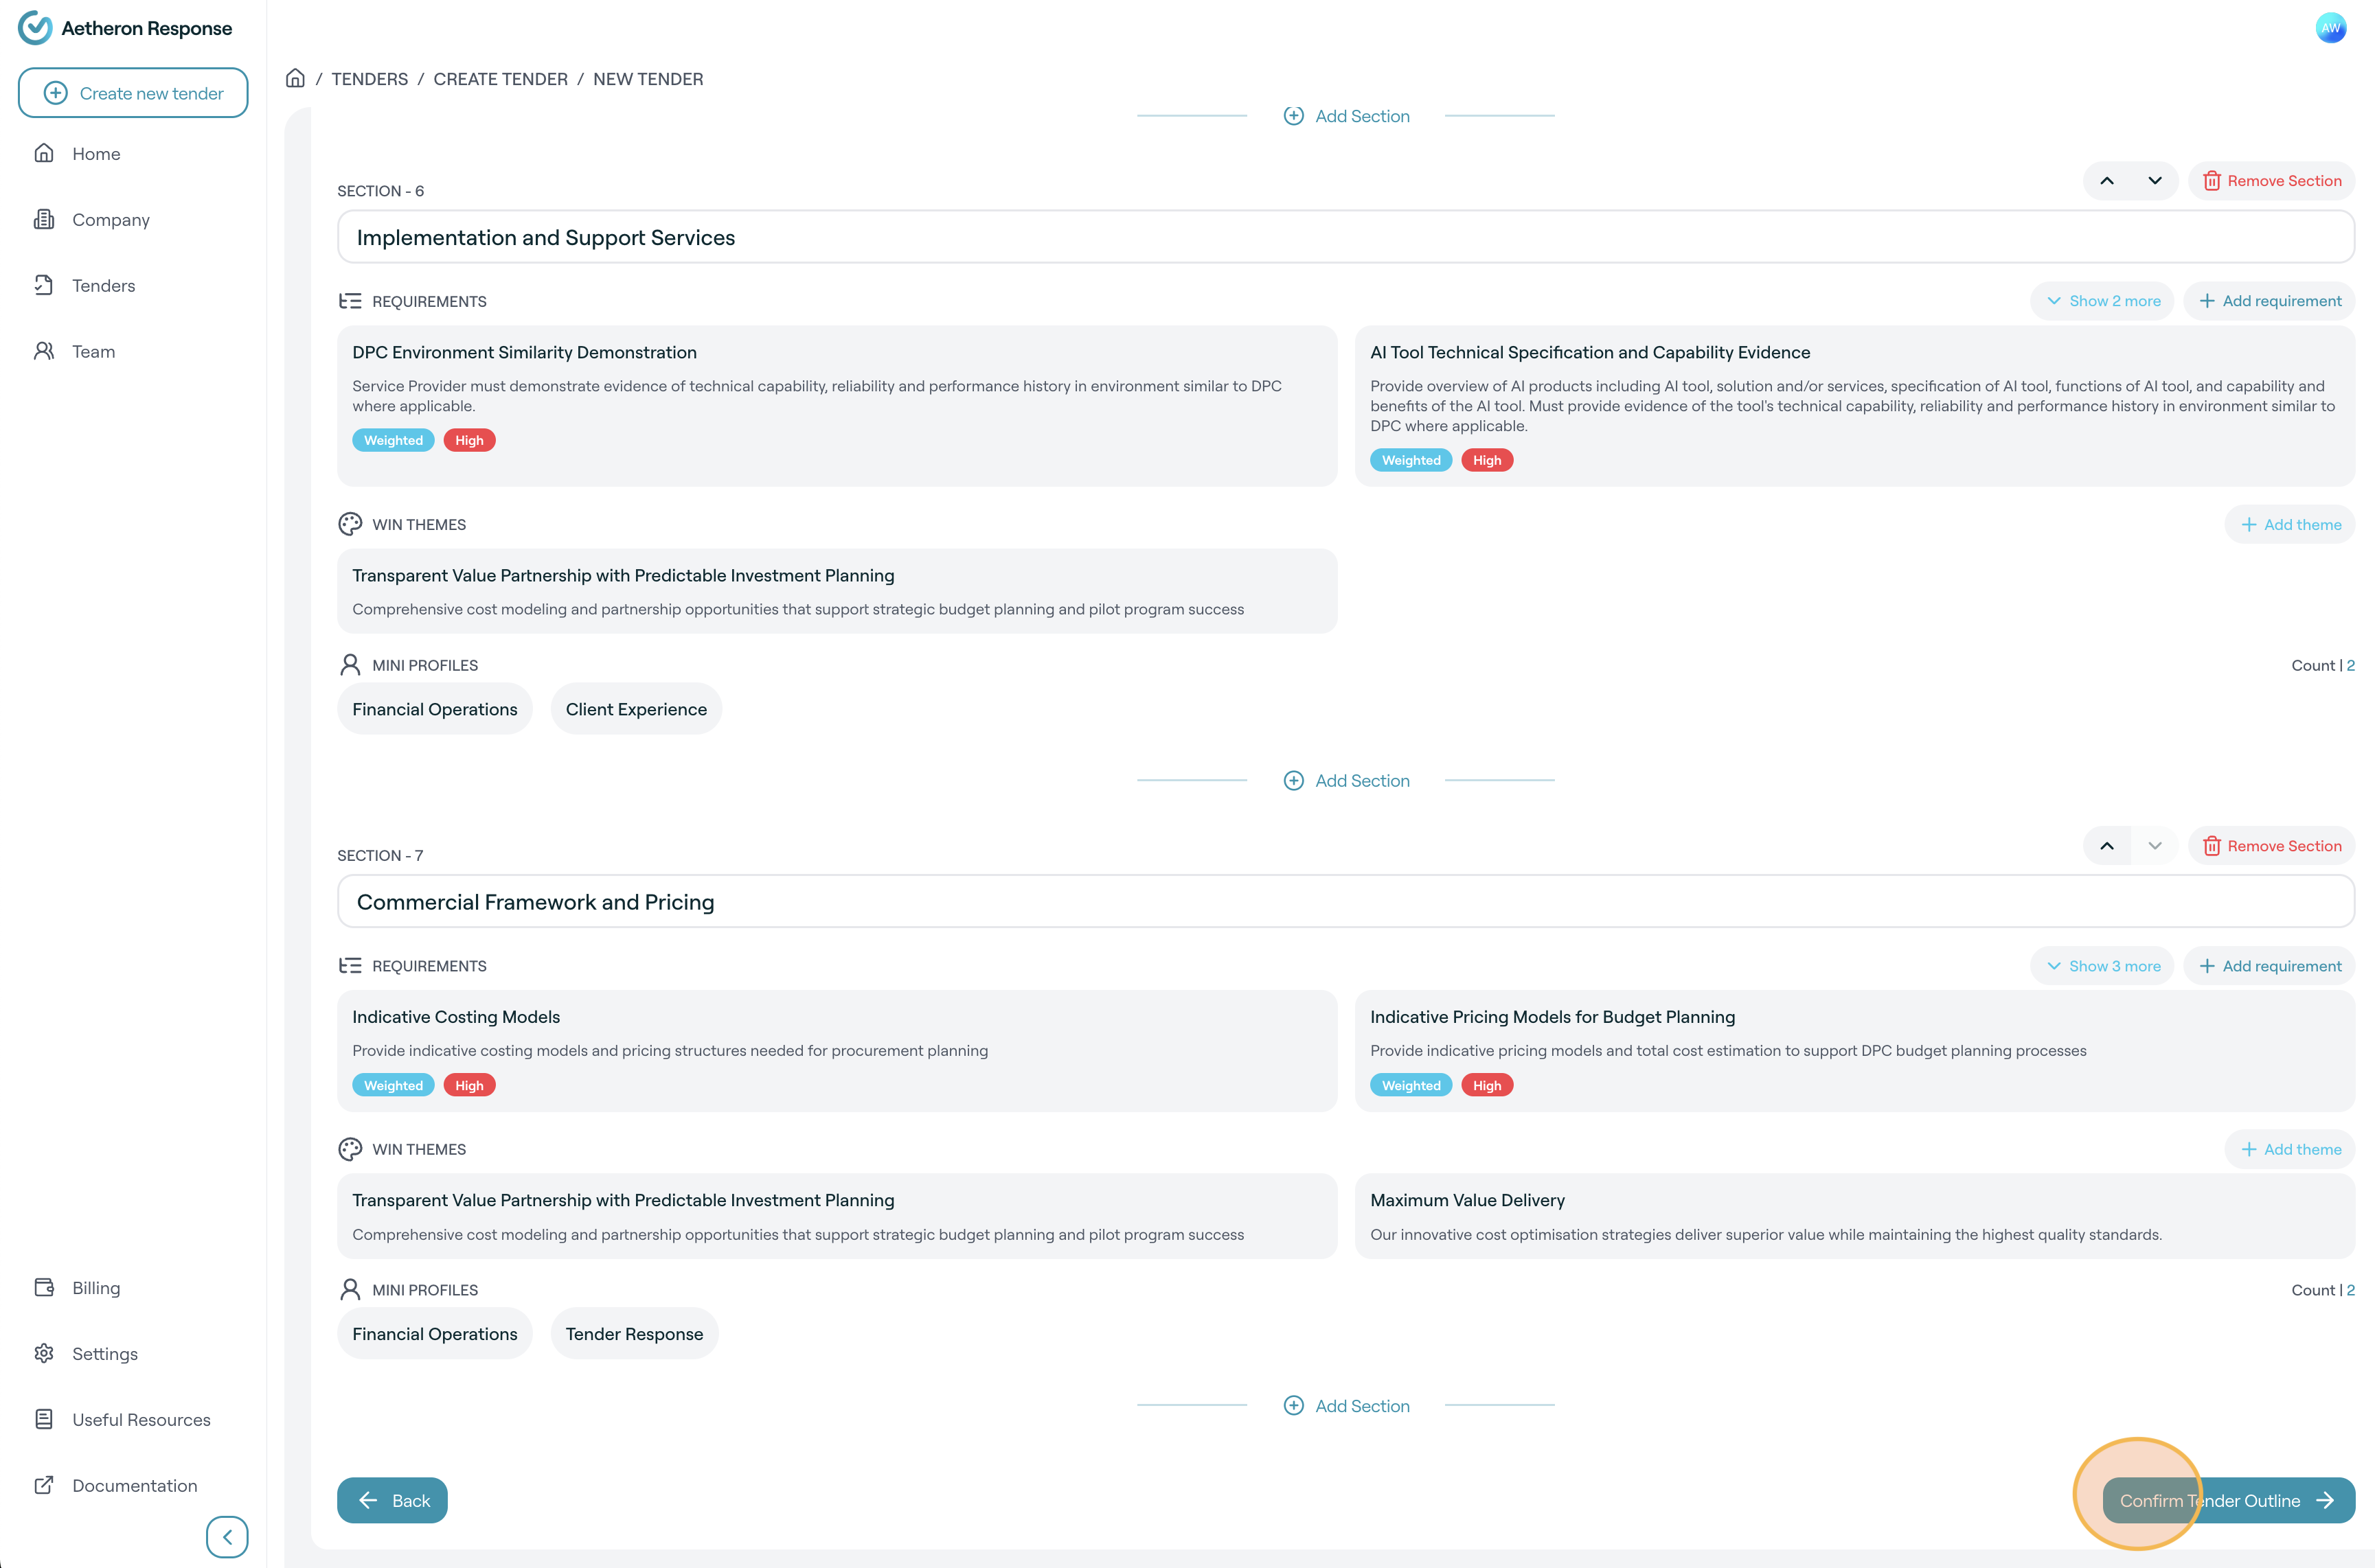The image size is (2375, 1568).
Task: Select the Client Experience mini profile chip
Action: pos(636,709)
